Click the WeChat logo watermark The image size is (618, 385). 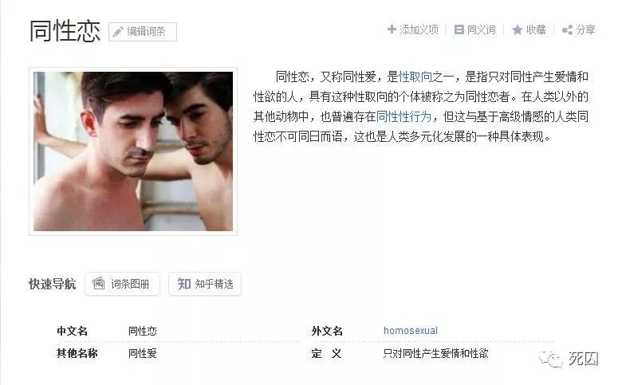coord(550,359)
